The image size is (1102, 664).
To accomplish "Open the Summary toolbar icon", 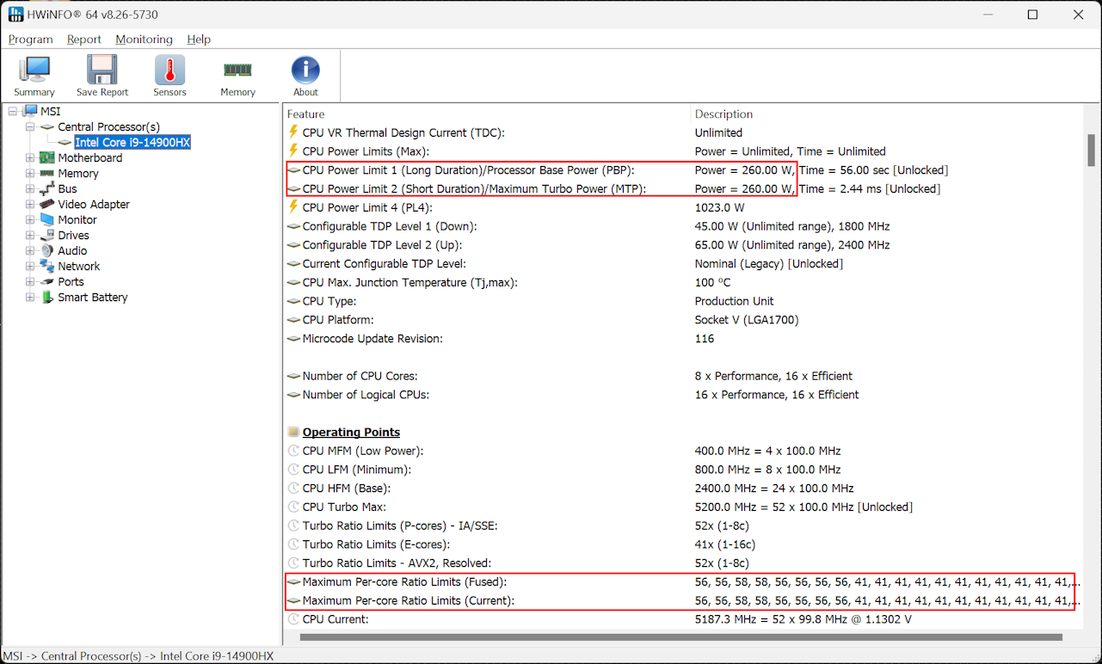I will coord(34,71).
